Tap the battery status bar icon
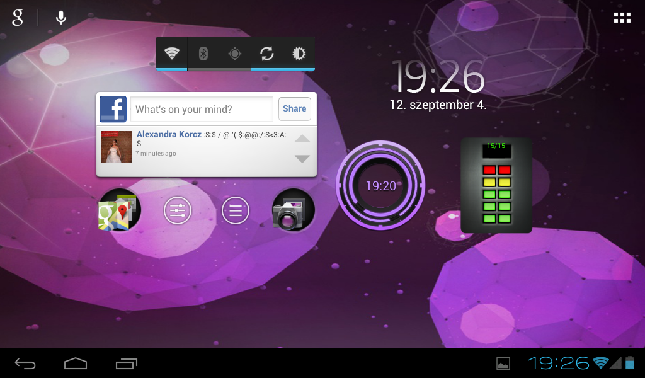This screenshot has width=645, height=378. [x=630, y=363]
